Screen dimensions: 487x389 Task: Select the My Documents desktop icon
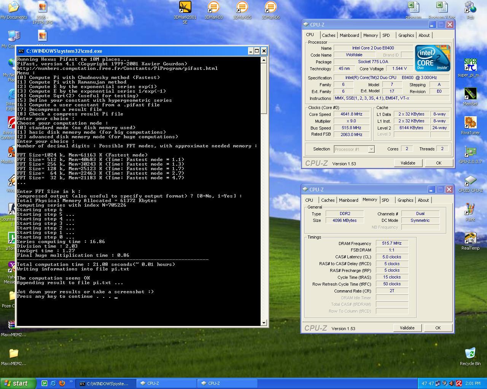point(14,10)
